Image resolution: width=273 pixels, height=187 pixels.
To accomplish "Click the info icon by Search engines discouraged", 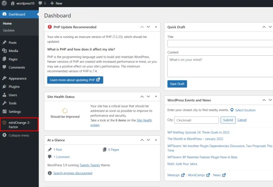I will pos(49,173).
